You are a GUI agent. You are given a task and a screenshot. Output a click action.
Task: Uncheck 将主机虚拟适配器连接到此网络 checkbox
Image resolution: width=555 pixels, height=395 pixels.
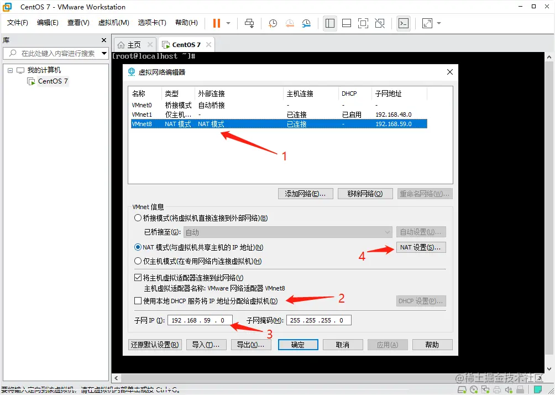click(x=138, y=278)
